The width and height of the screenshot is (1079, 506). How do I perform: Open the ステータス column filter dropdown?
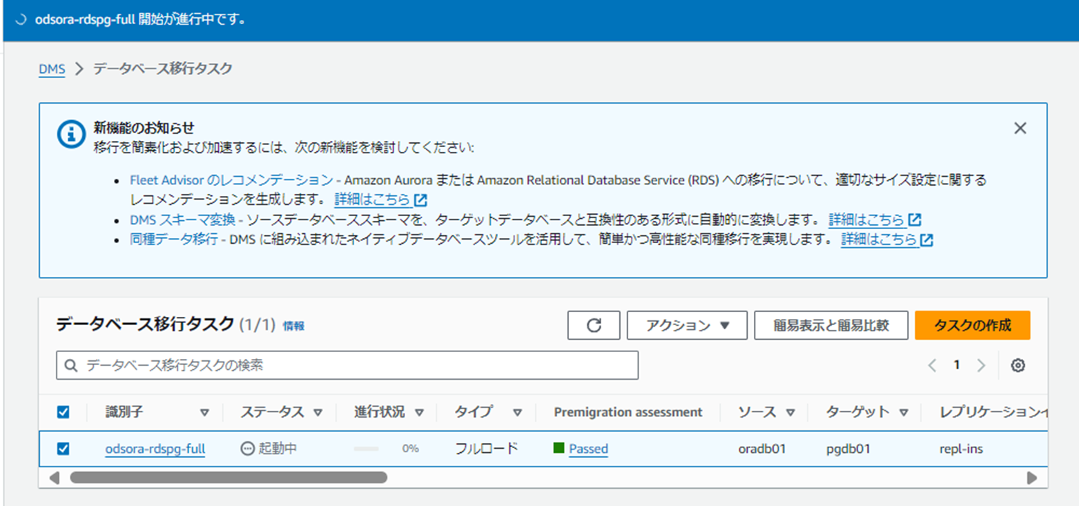coord(318,412)
